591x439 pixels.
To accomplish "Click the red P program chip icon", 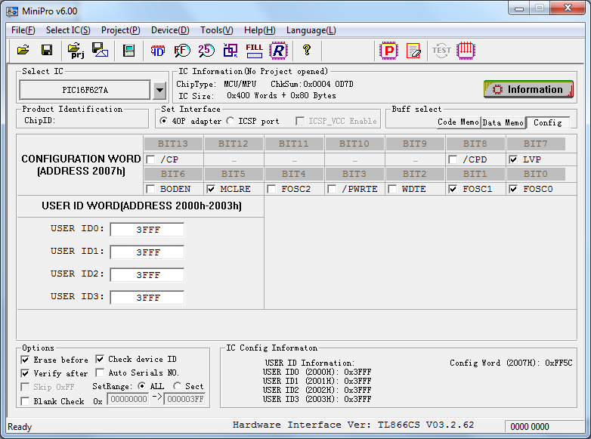I will (388, 51).
